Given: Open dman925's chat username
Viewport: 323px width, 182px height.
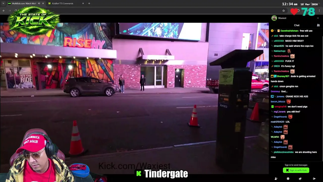Looking at the screenshot, I should 279,46.
